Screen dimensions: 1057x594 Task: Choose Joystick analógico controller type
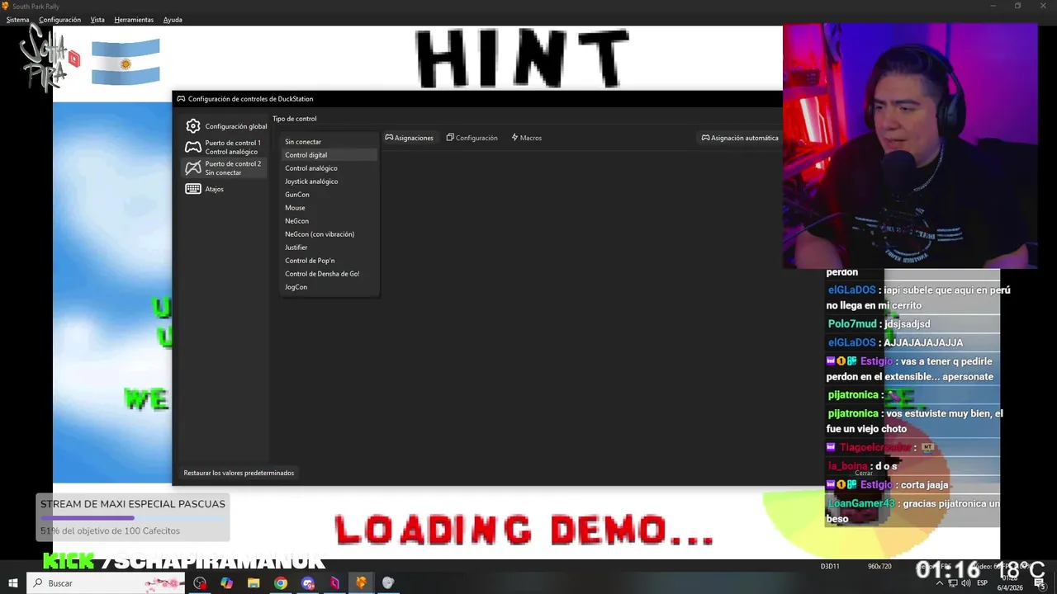pyautogui.click(x=329, y=181)
